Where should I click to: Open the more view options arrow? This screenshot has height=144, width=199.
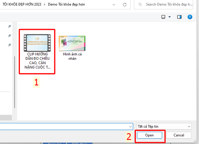click(x=170, y=17)
